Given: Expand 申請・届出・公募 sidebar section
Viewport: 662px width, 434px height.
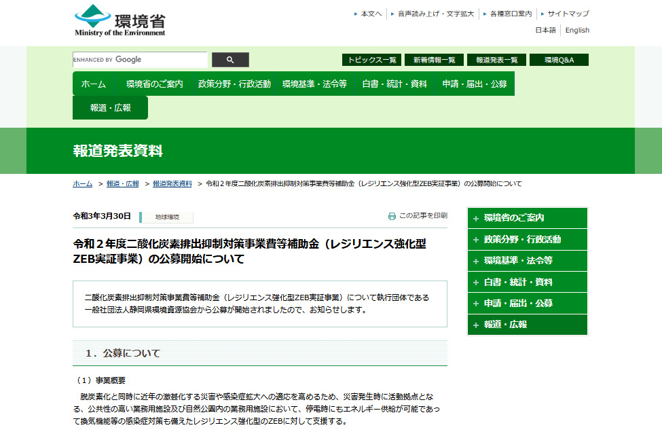Looking at the screenshot, I should [x=527, y=304].
